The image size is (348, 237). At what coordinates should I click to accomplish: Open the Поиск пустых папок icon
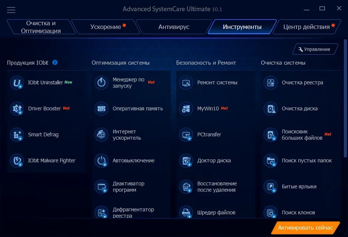[270, 160]
